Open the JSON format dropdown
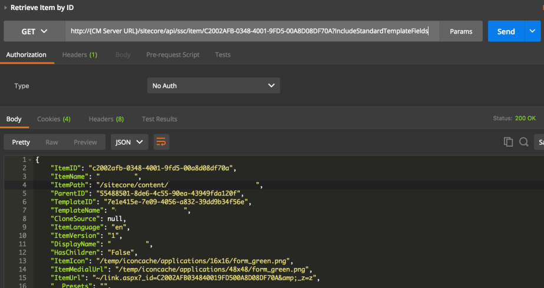 130,142
